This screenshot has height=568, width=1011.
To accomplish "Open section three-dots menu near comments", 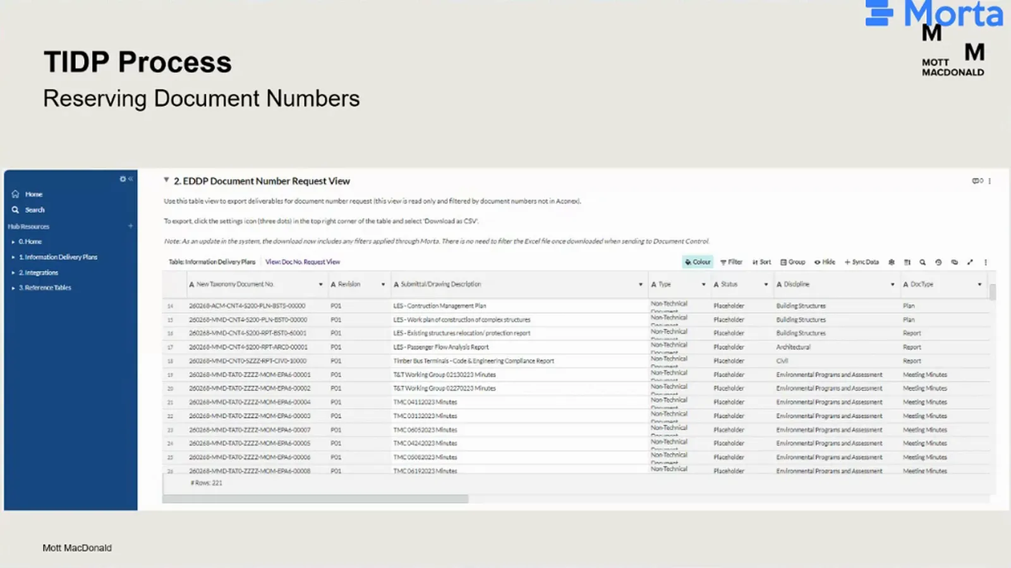I will [990, 181].
